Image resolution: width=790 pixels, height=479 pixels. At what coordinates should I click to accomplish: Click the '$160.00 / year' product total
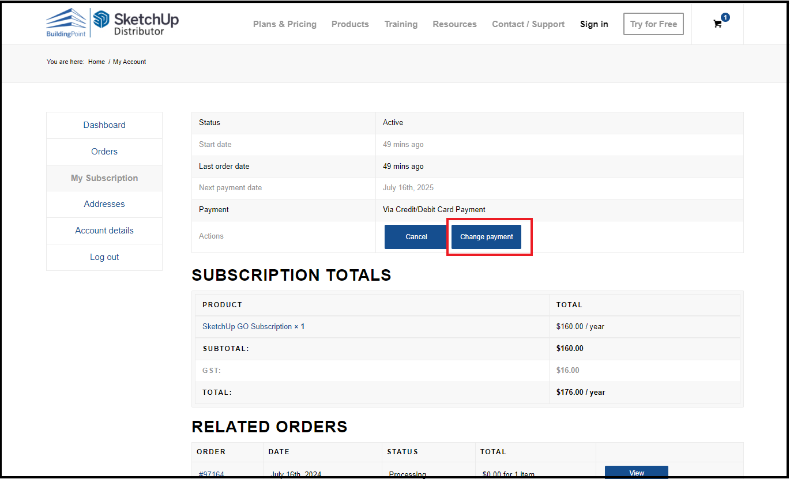click(x=580, y=326)
